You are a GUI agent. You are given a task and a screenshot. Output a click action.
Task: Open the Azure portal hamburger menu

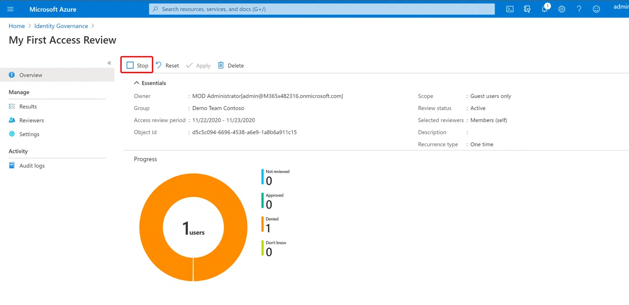(10, 9)
